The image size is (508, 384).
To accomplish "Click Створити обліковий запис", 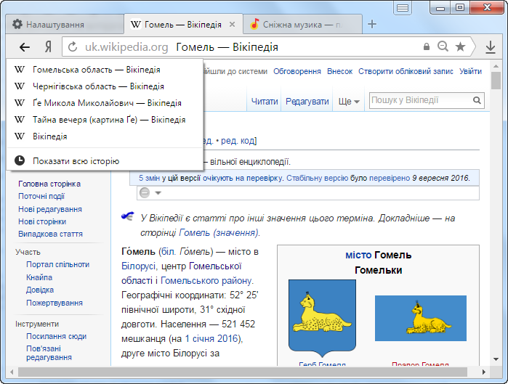I will click(x=406, y=71).
